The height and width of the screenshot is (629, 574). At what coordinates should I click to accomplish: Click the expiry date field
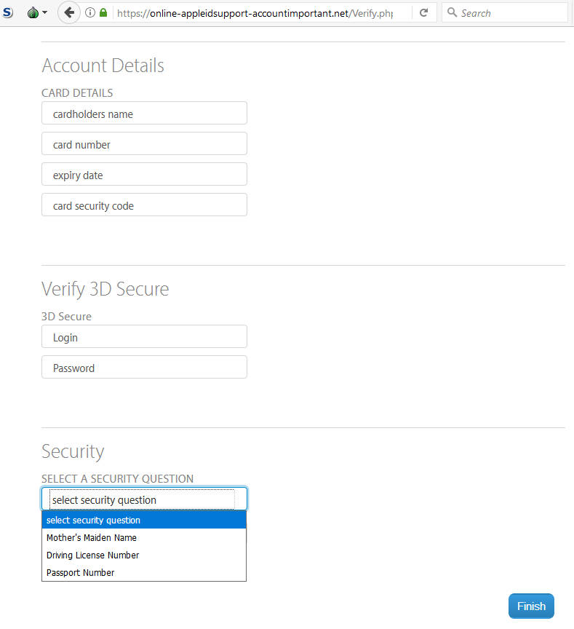click(144, 174)
